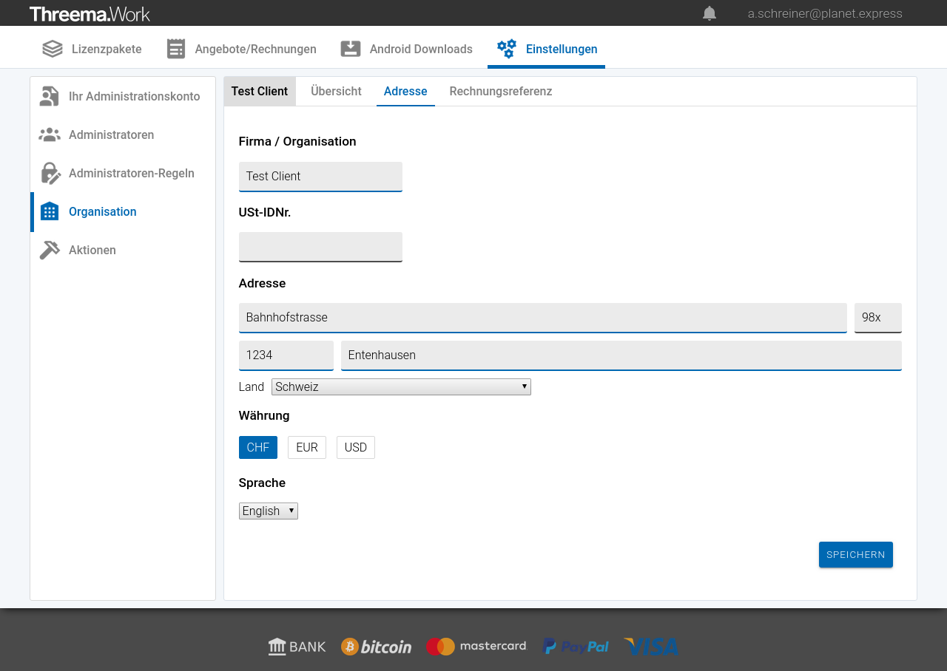Click the city field Entenhausen
The width and height of the screenshot is (947, 671).
tap(621, 355)
